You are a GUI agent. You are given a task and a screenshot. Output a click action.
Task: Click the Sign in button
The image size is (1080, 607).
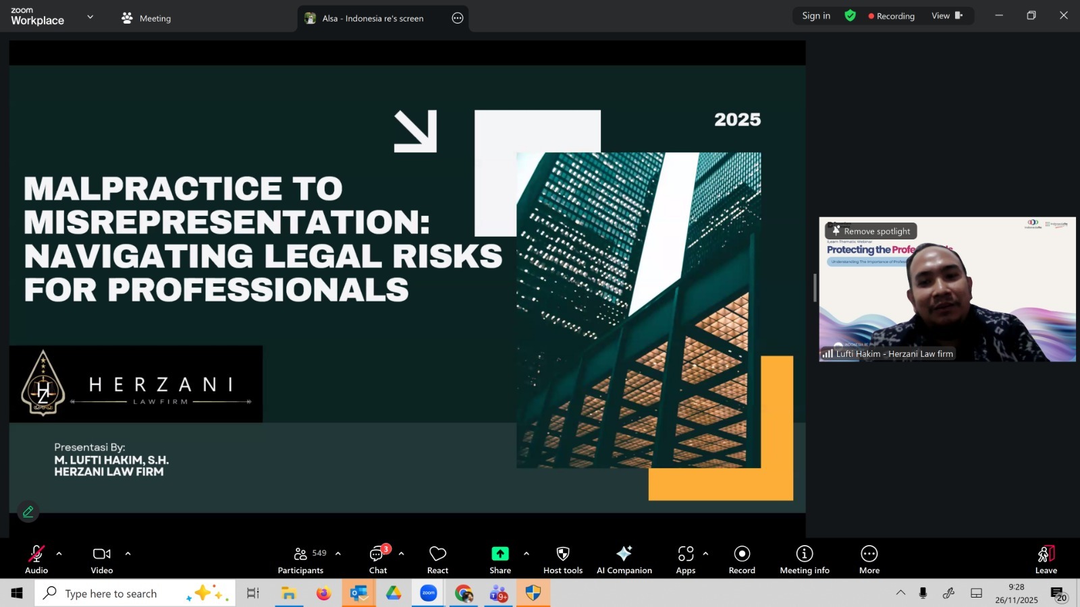pyautogui.click(x=816, y=16)
